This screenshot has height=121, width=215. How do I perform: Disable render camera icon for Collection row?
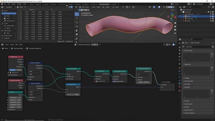[213, 12]
